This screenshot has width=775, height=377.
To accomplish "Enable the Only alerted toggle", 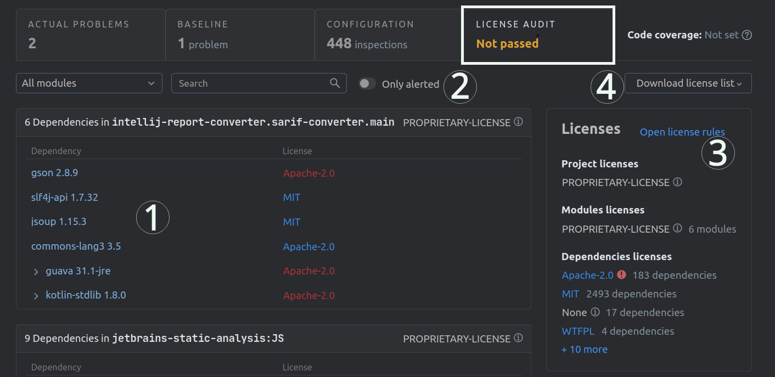I will [x=367, y=84].
